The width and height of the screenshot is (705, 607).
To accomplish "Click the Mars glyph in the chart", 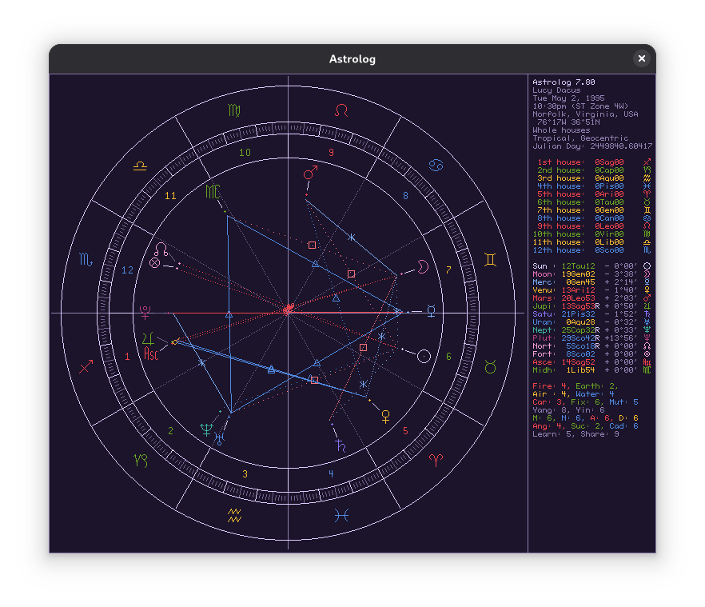I will pyautogui.click(x=309, y=173).
